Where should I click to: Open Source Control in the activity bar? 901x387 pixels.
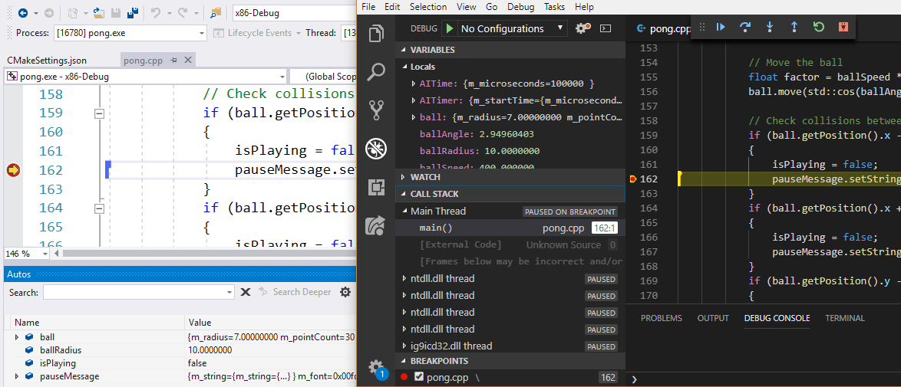(x=376, y=110)
